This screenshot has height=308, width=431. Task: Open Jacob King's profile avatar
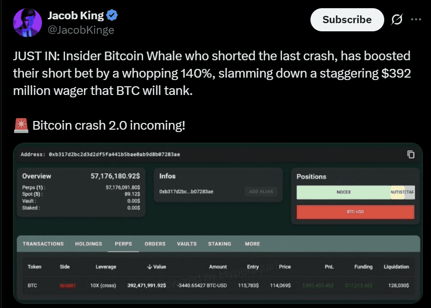pos(27,23)
